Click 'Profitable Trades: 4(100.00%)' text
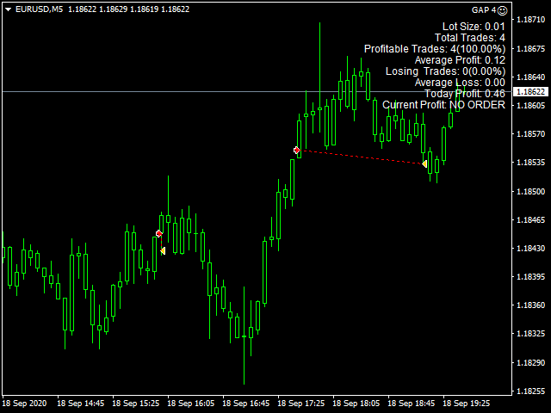Image resolution: width=551 pixels, height=413 pixels. tap(435, 49)
